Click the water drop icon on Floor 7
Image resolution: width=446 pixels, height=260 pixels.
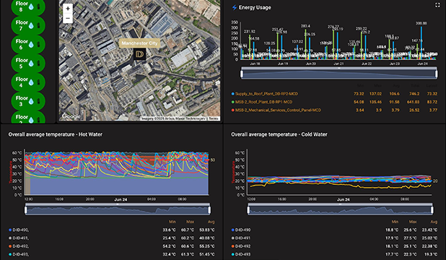[x=31, y=25]
